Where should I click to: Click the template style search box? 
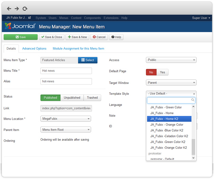[x=171, y=100]
